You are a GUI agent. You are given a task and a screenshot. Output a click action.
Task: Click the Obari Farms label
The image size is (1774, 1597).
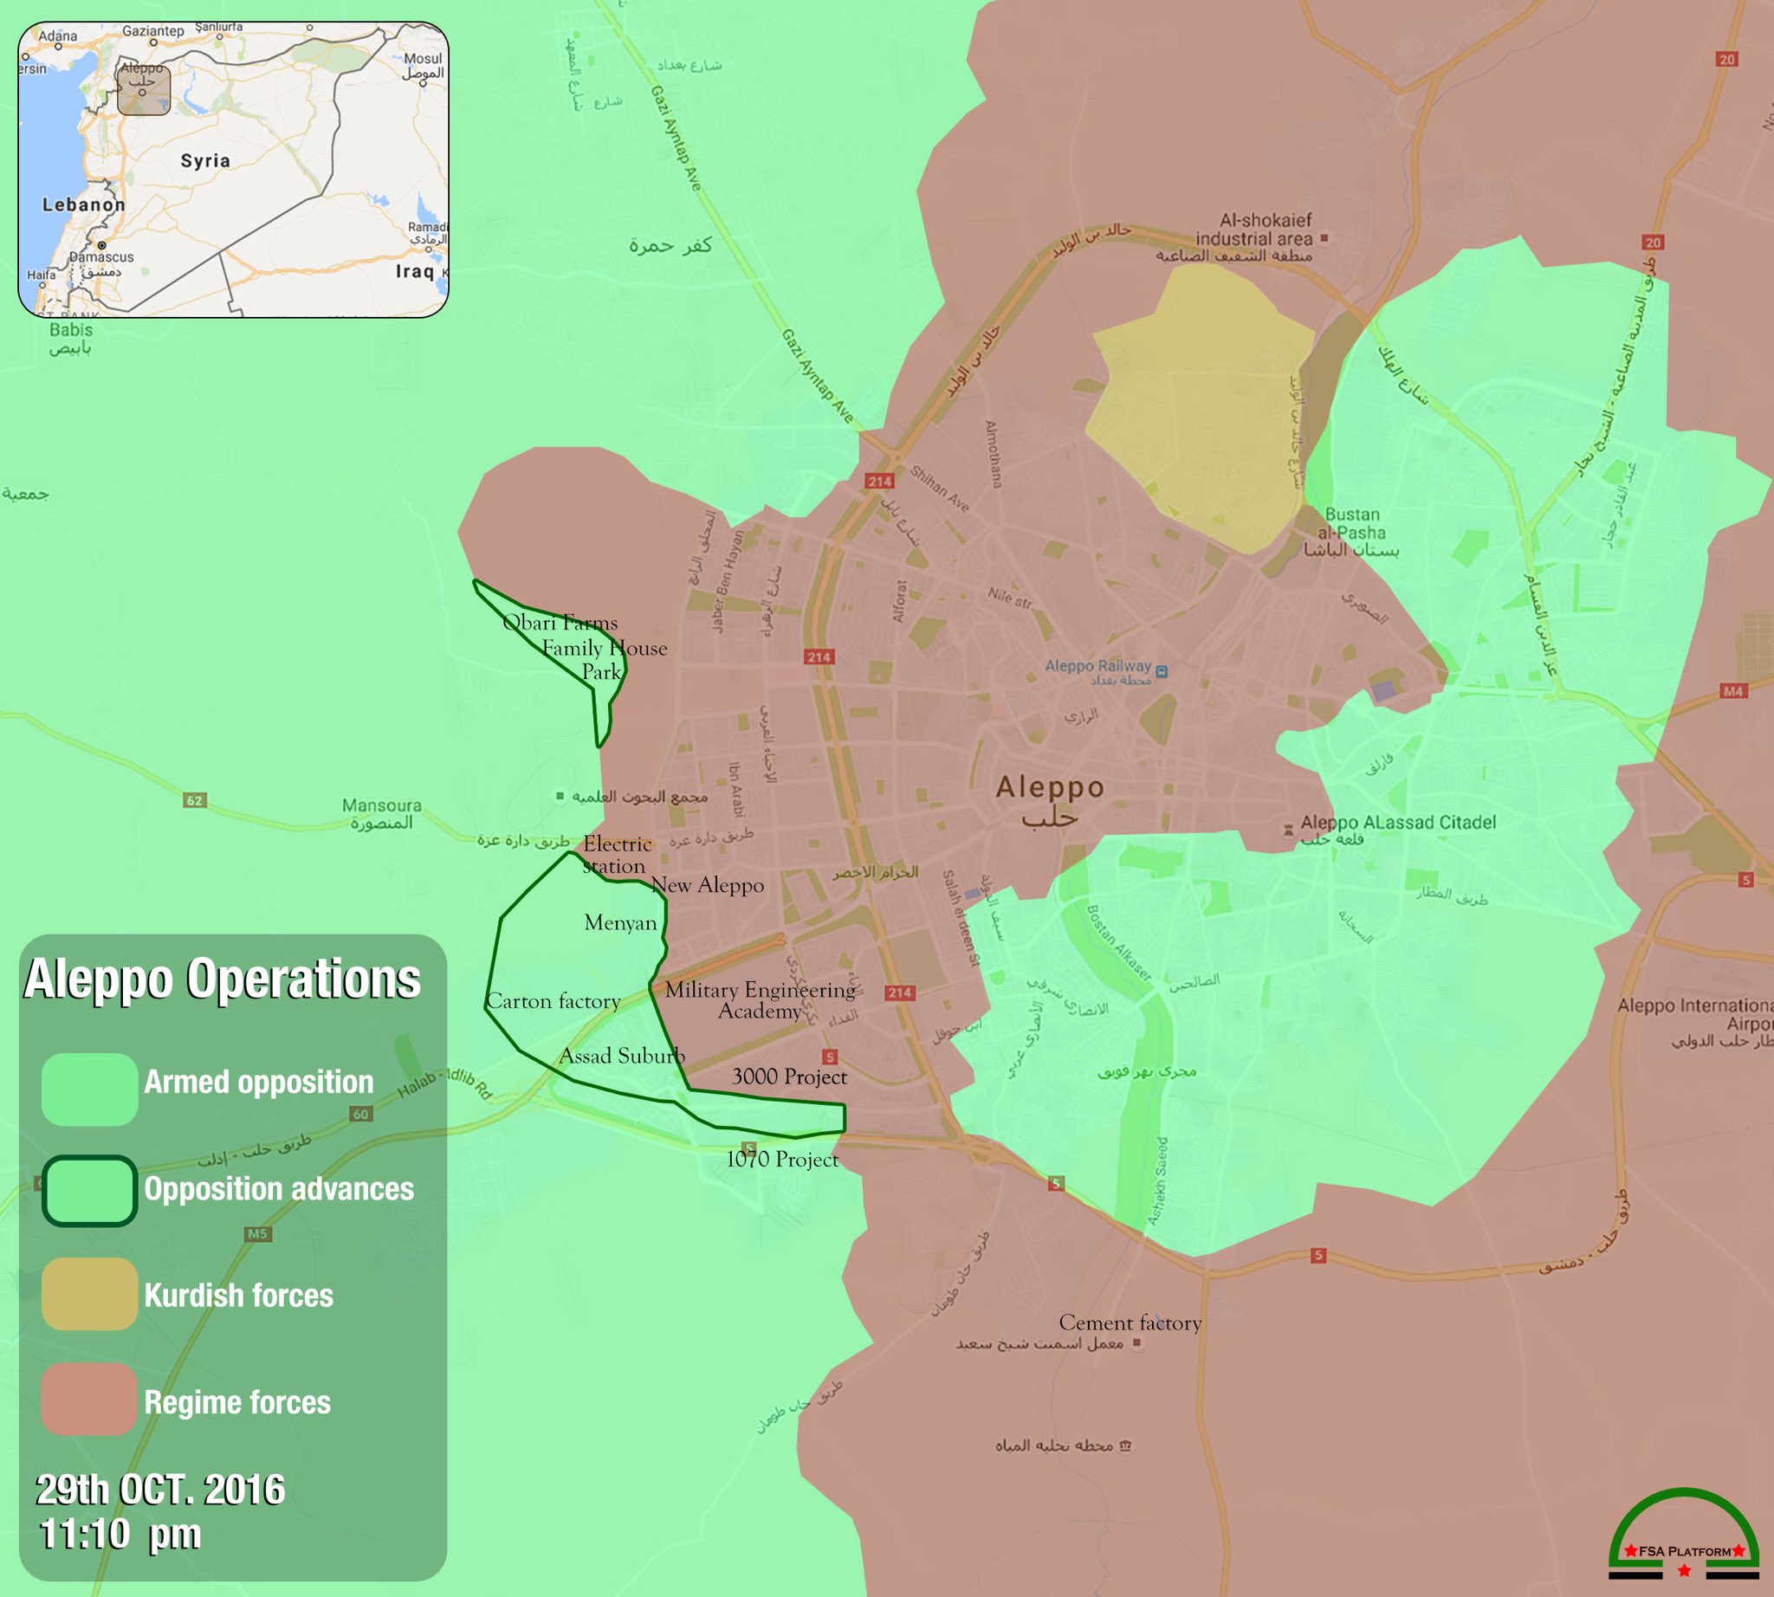560,623
